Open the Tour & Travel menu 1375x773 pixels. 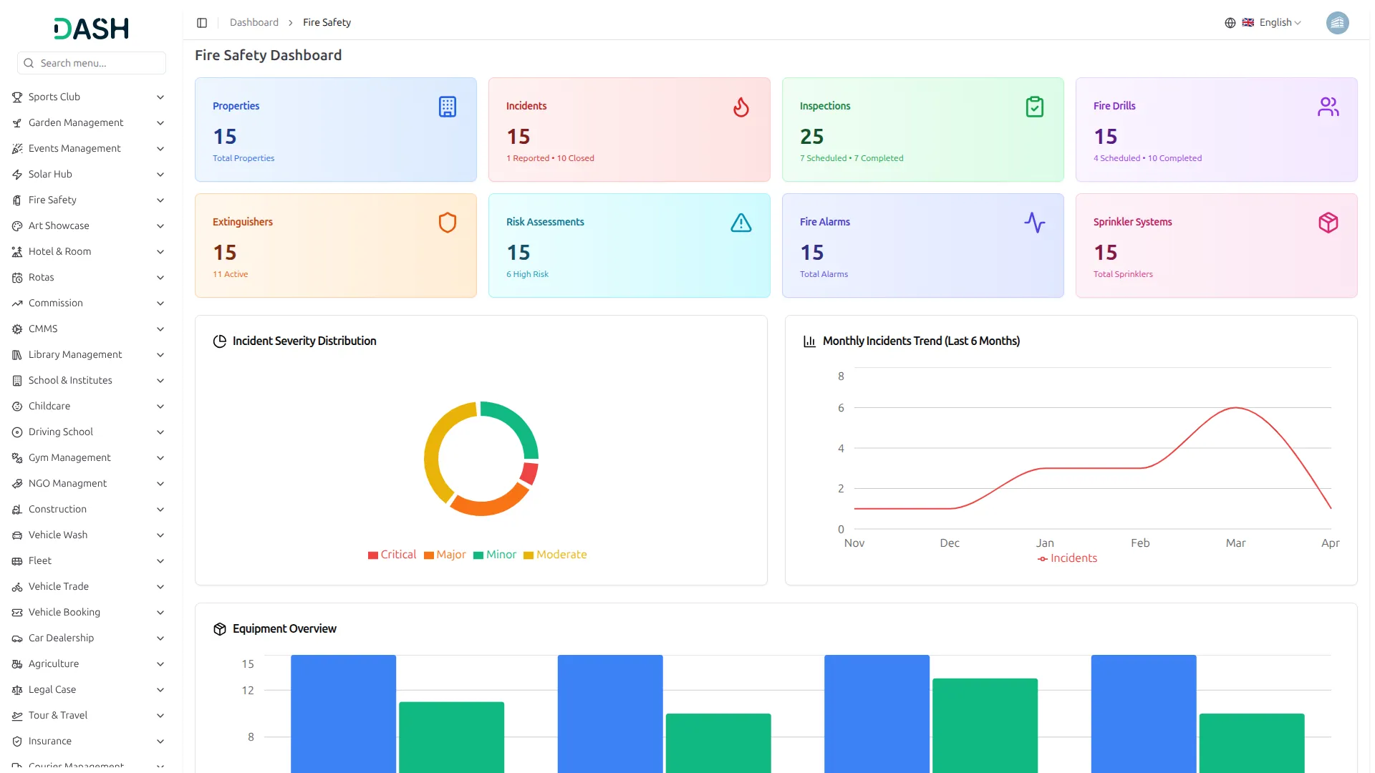click(89, 716)
